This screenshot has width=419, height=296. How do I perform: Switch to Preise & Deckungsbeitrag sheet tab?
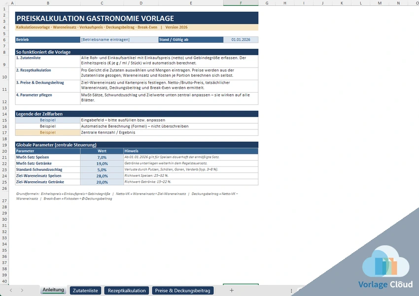(x=182, y=291)
